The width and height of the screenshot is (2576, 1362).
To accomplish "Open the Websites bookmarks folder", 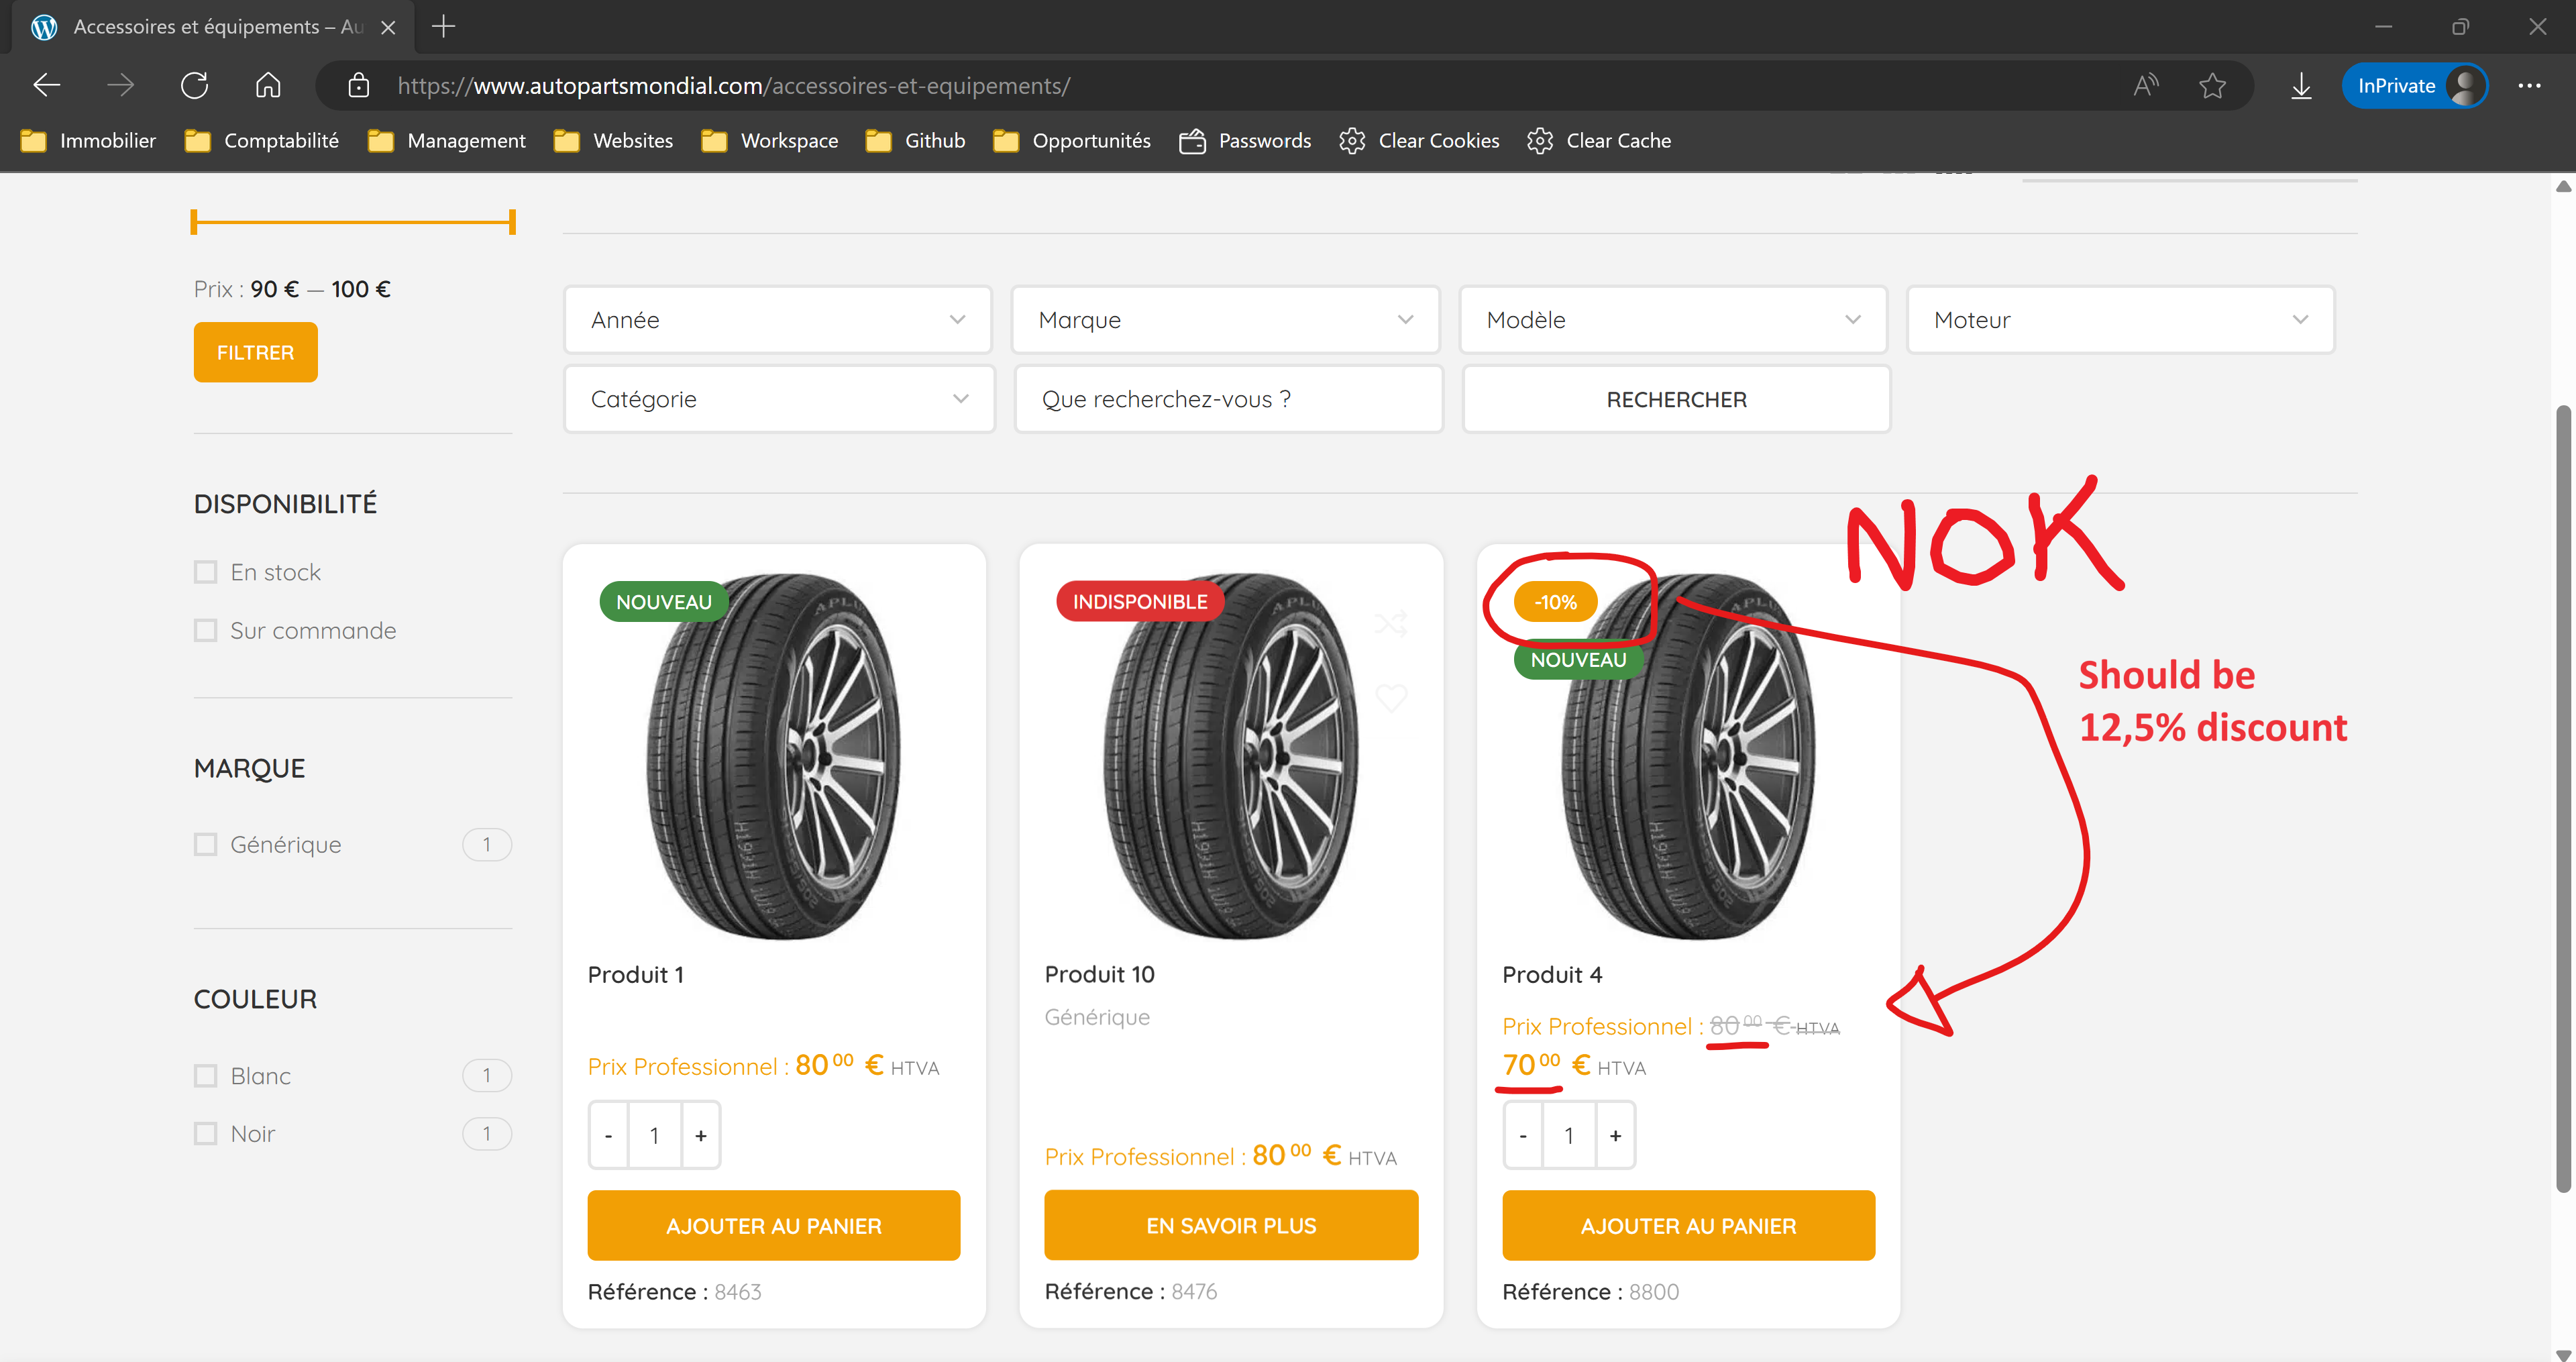I will tap(613, 141).
